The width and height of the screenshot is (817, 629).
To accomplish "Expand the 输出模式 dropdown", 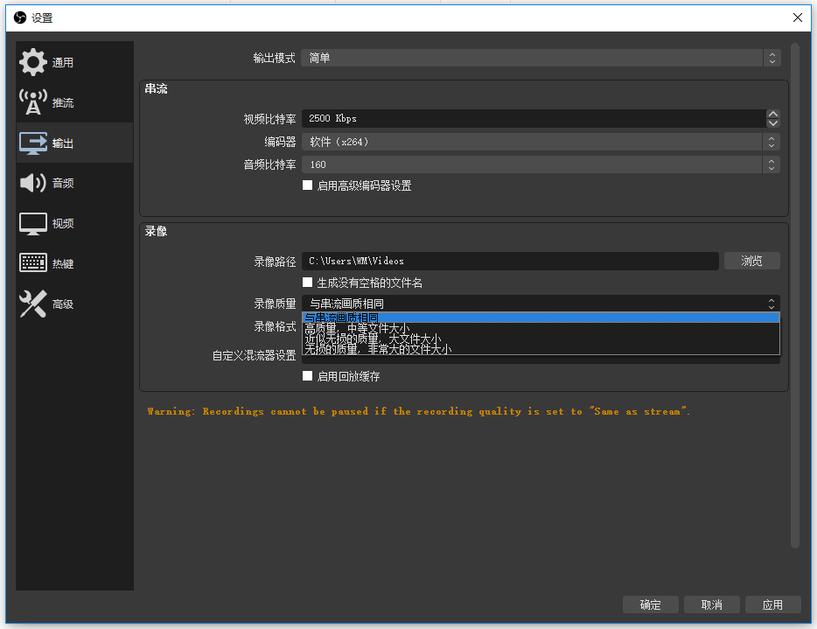I will pyautogui.click(x=540, y=58).
